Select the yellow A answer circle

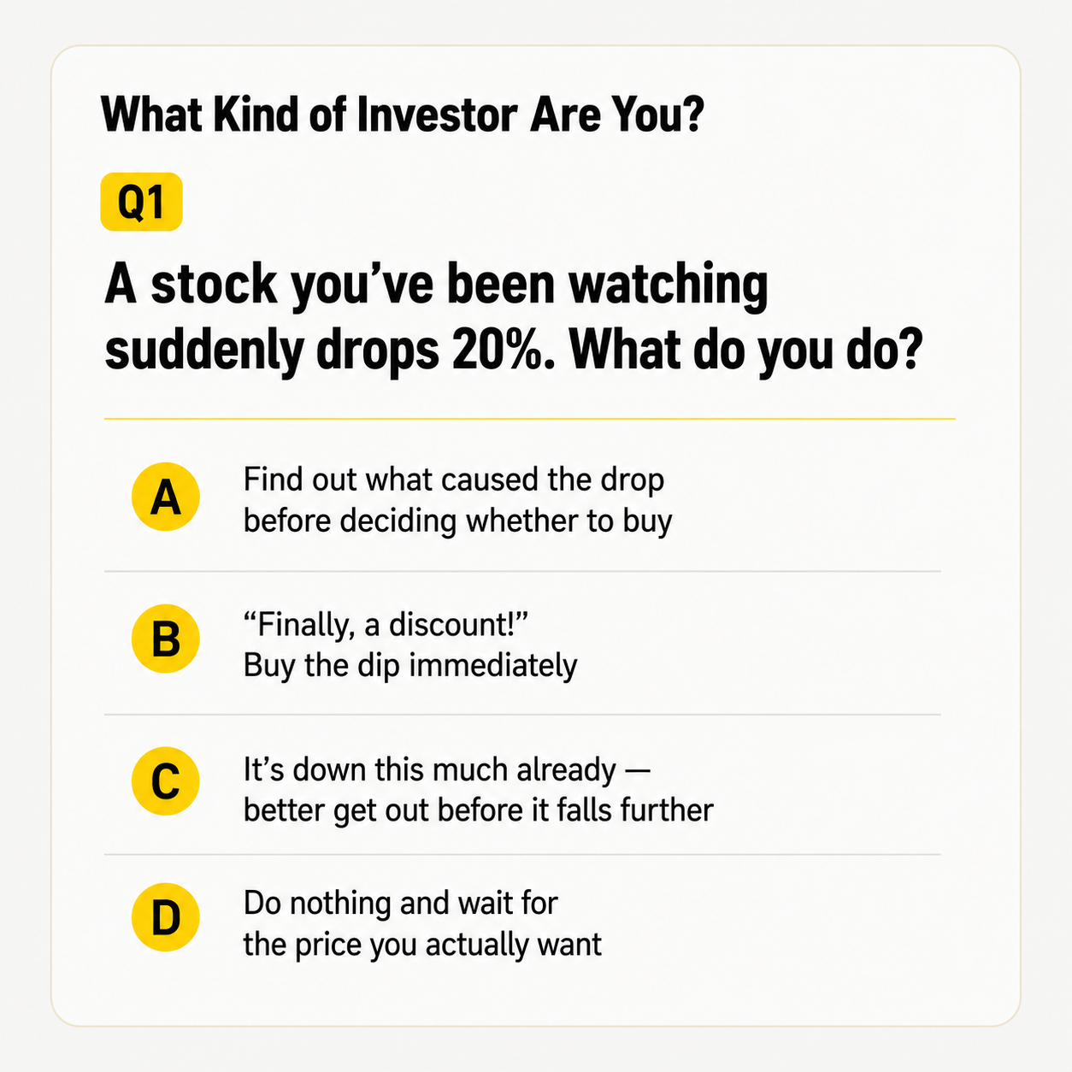(x=166, y=497)
